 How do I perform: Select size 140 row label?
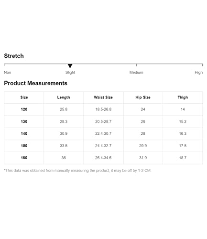point(24,133)
